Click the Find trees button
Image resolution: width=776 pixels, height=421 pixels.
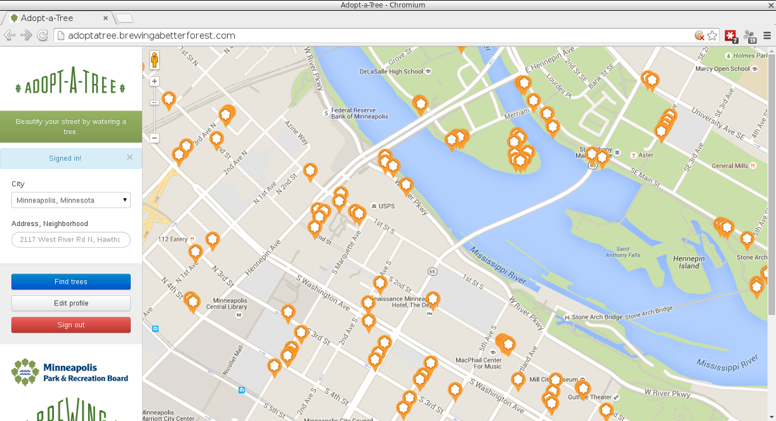tap(71, 282)
